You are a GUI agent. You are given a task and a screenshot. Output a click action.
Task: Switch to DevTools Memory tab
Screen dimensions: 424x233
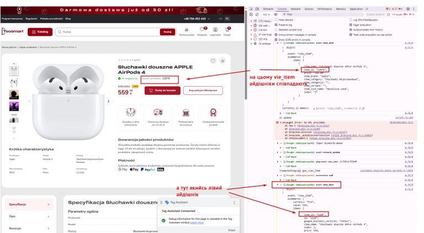click(341, 9)
